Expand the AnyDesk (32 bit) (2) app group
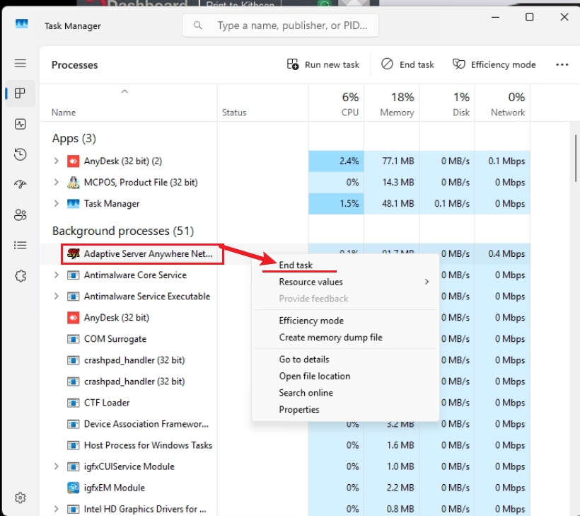The width and height of the screenshot is (580, 516). (x=56, y=161)
